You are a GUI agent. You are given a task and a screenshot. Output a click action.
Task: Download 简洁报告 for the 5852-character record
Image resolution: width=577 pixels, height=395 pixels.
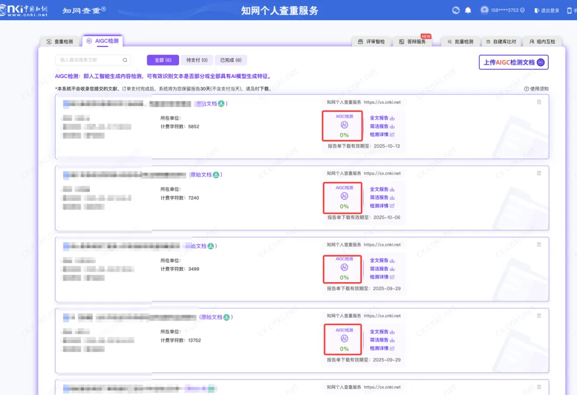tap(383, 126)
